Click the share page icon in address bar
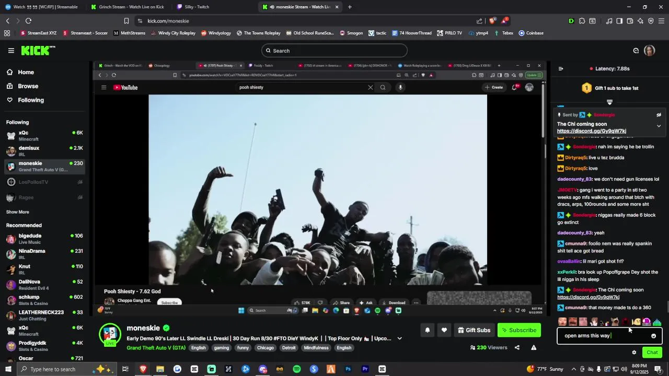The height and width of the screenshot is (376, 669). (x=479, y=21)
